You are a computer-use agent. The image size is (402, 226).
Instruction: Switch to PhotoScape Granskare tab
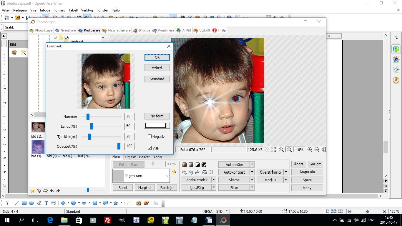(x=65, y=30)
